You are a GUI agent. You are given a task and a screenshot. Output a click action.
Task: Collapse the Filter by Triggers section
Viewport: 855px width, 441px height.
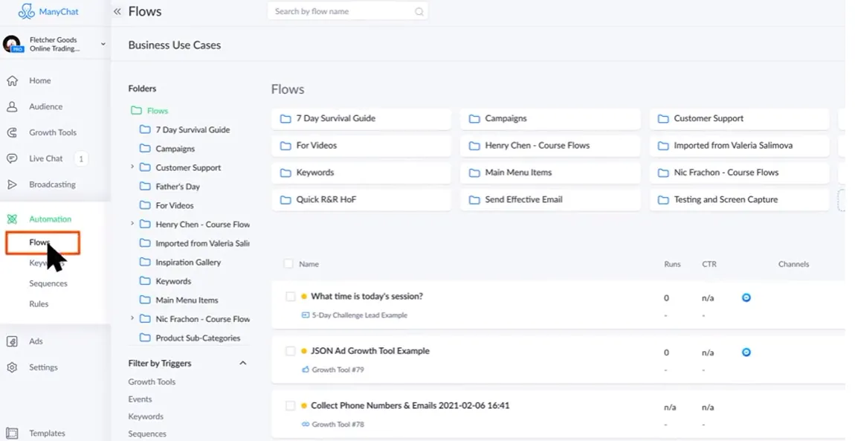coord(242,363)
